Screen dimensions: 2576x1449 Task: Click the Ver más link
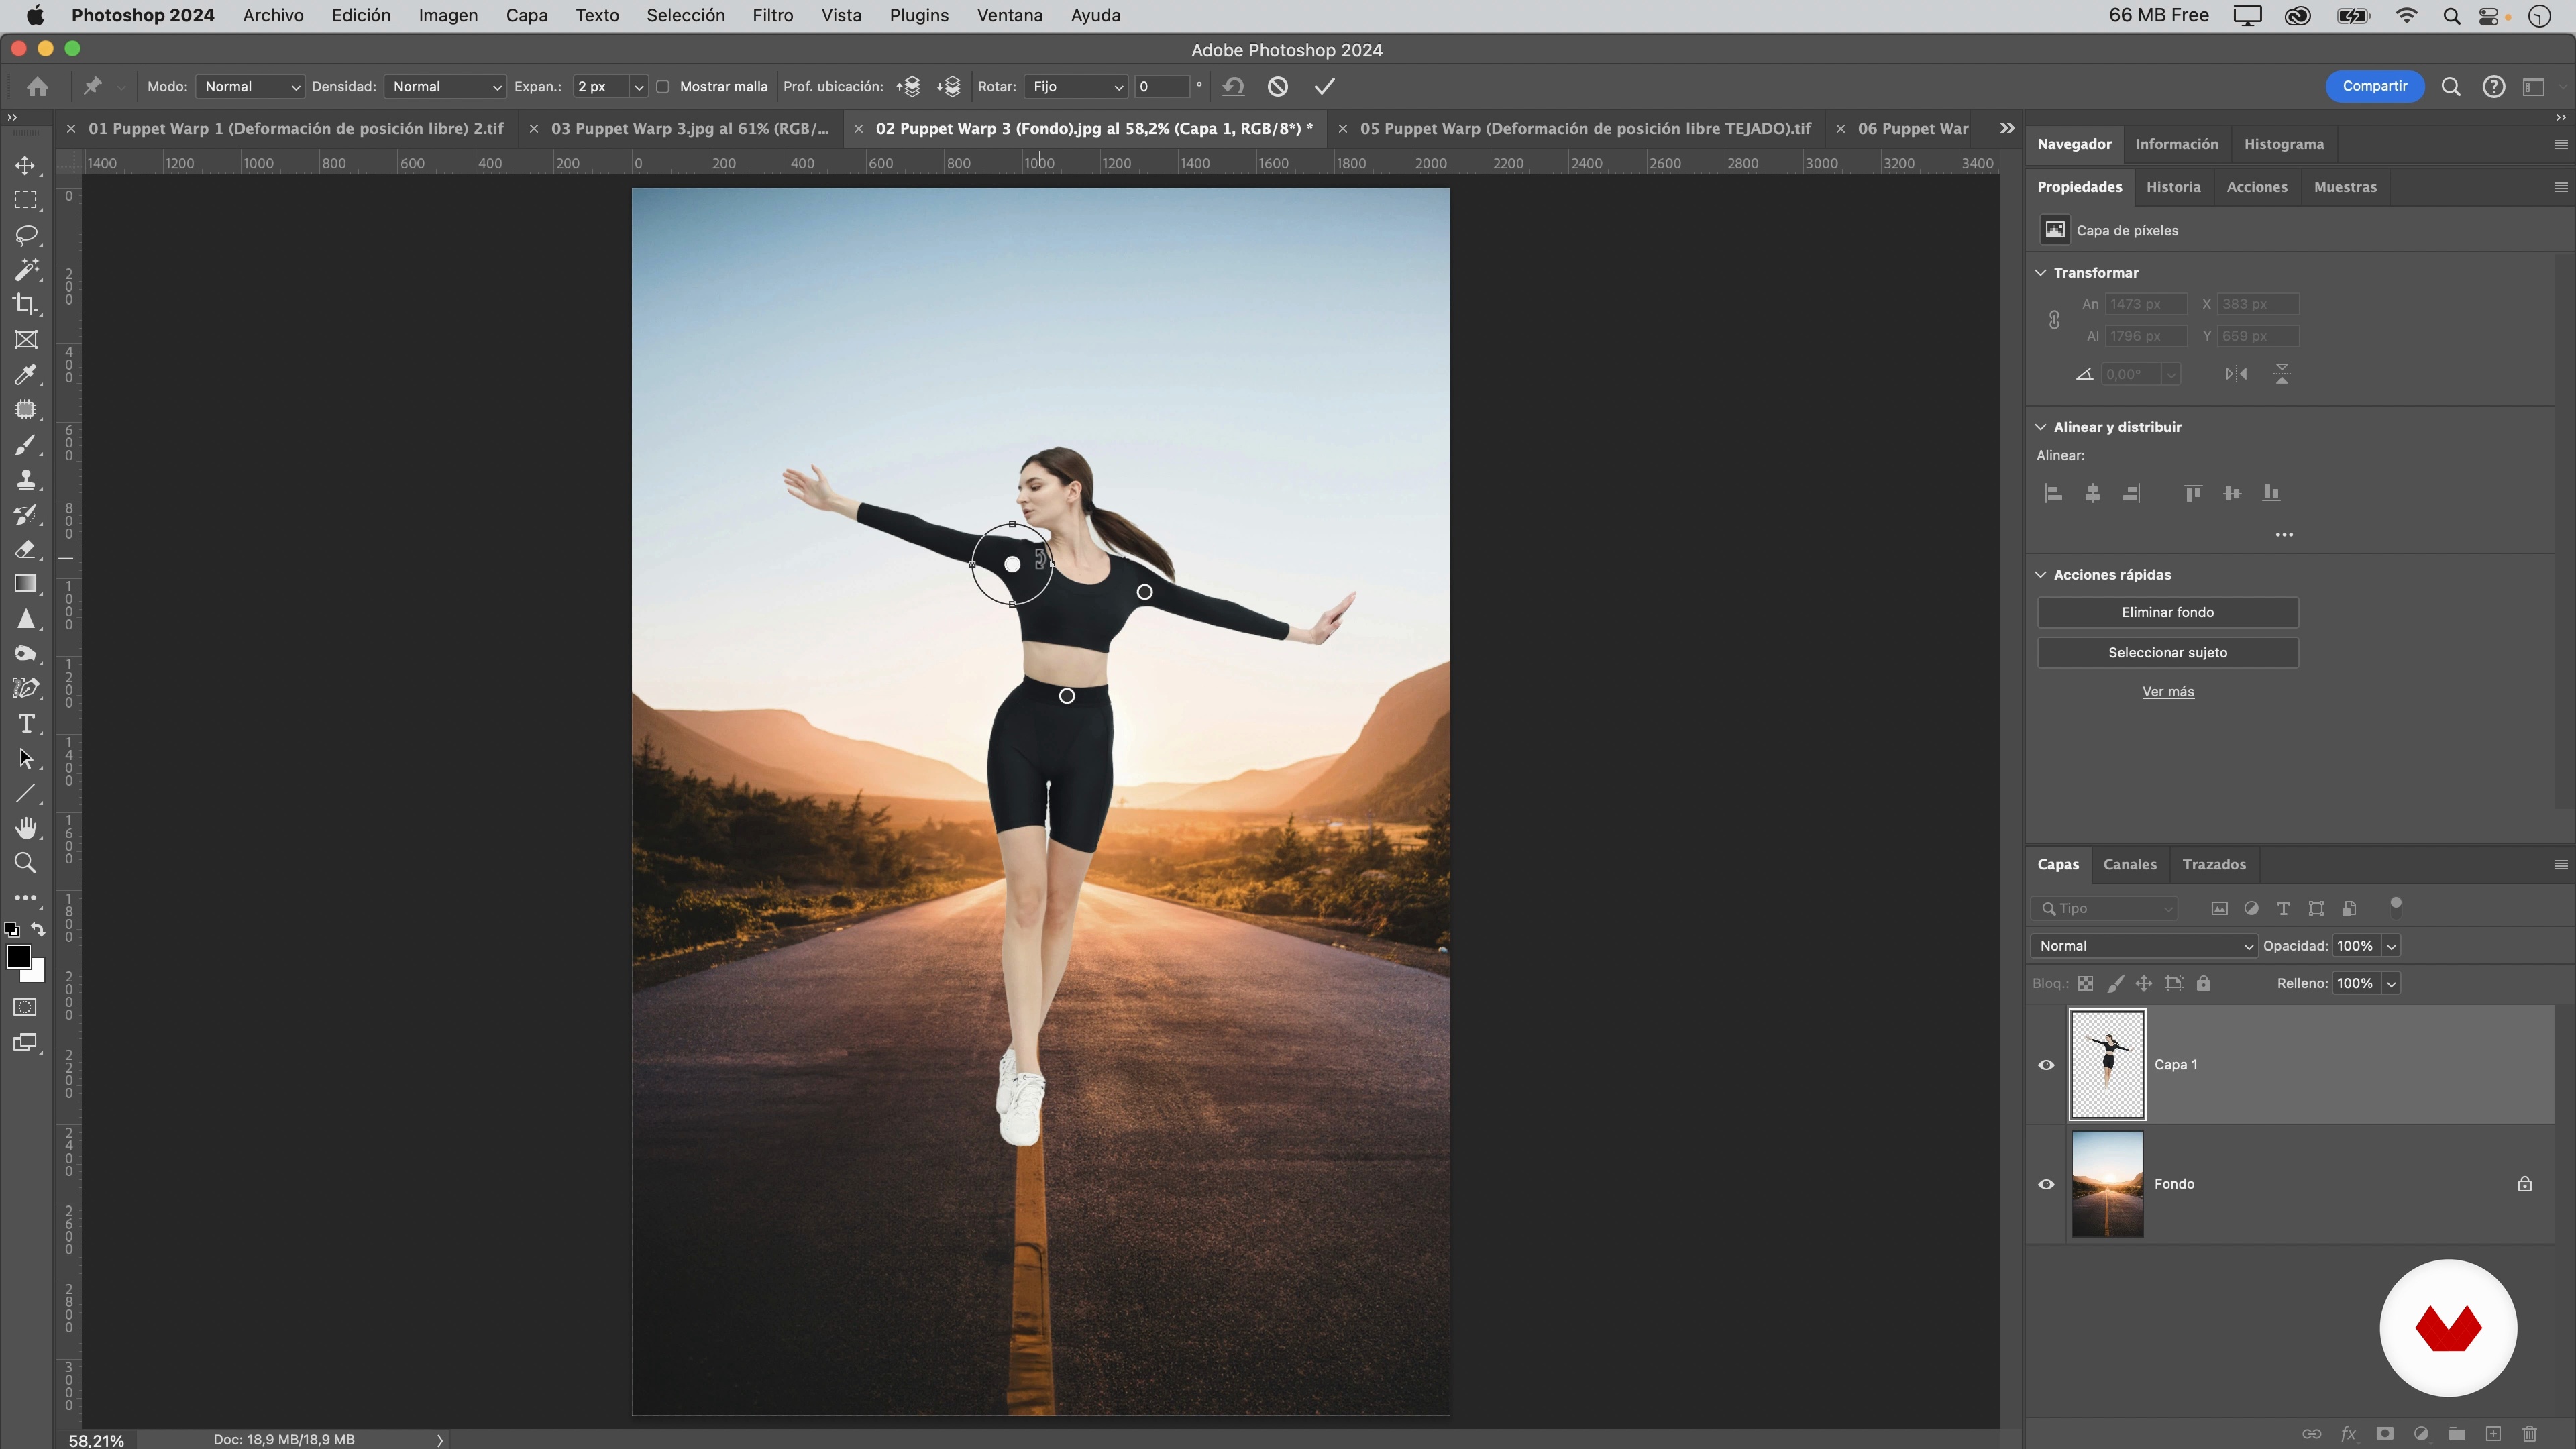pyautogui.click(x=2167, y=692)
